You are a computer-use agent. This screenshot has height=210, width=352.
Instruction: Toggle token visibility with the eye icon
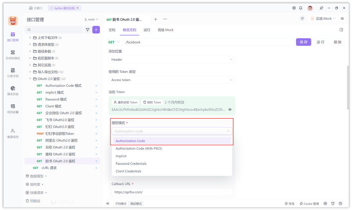tap(230, 110)
